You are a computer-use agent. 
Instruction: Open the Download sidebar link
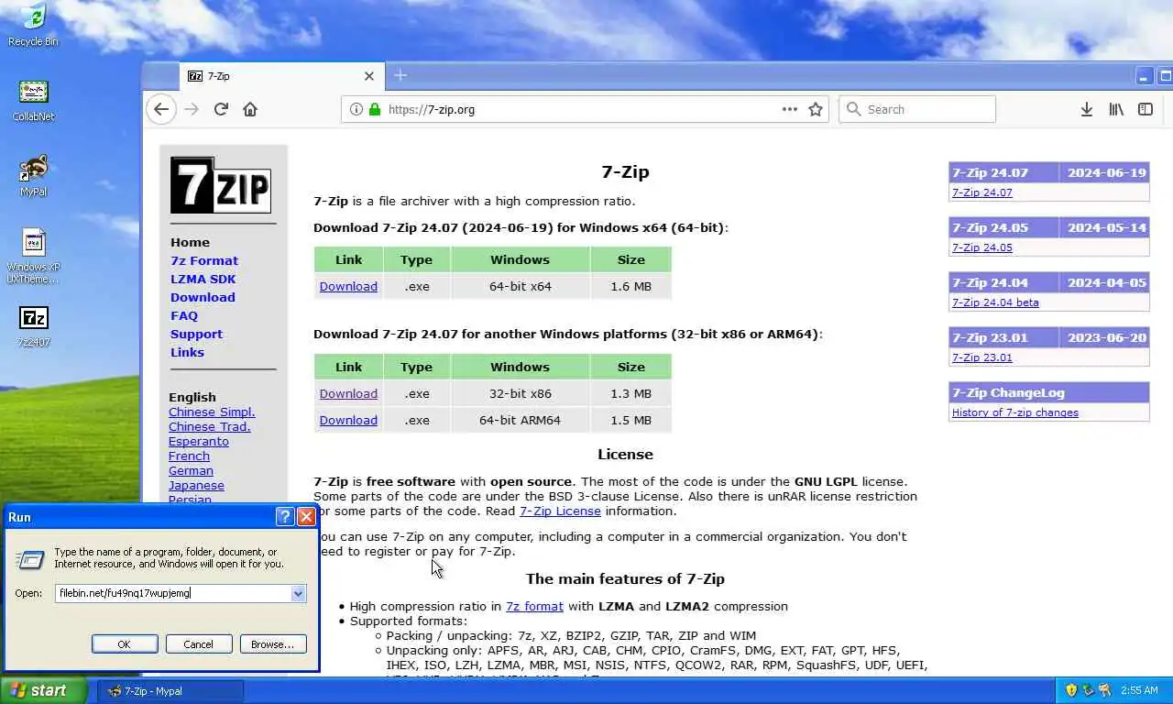coord(203,298)
